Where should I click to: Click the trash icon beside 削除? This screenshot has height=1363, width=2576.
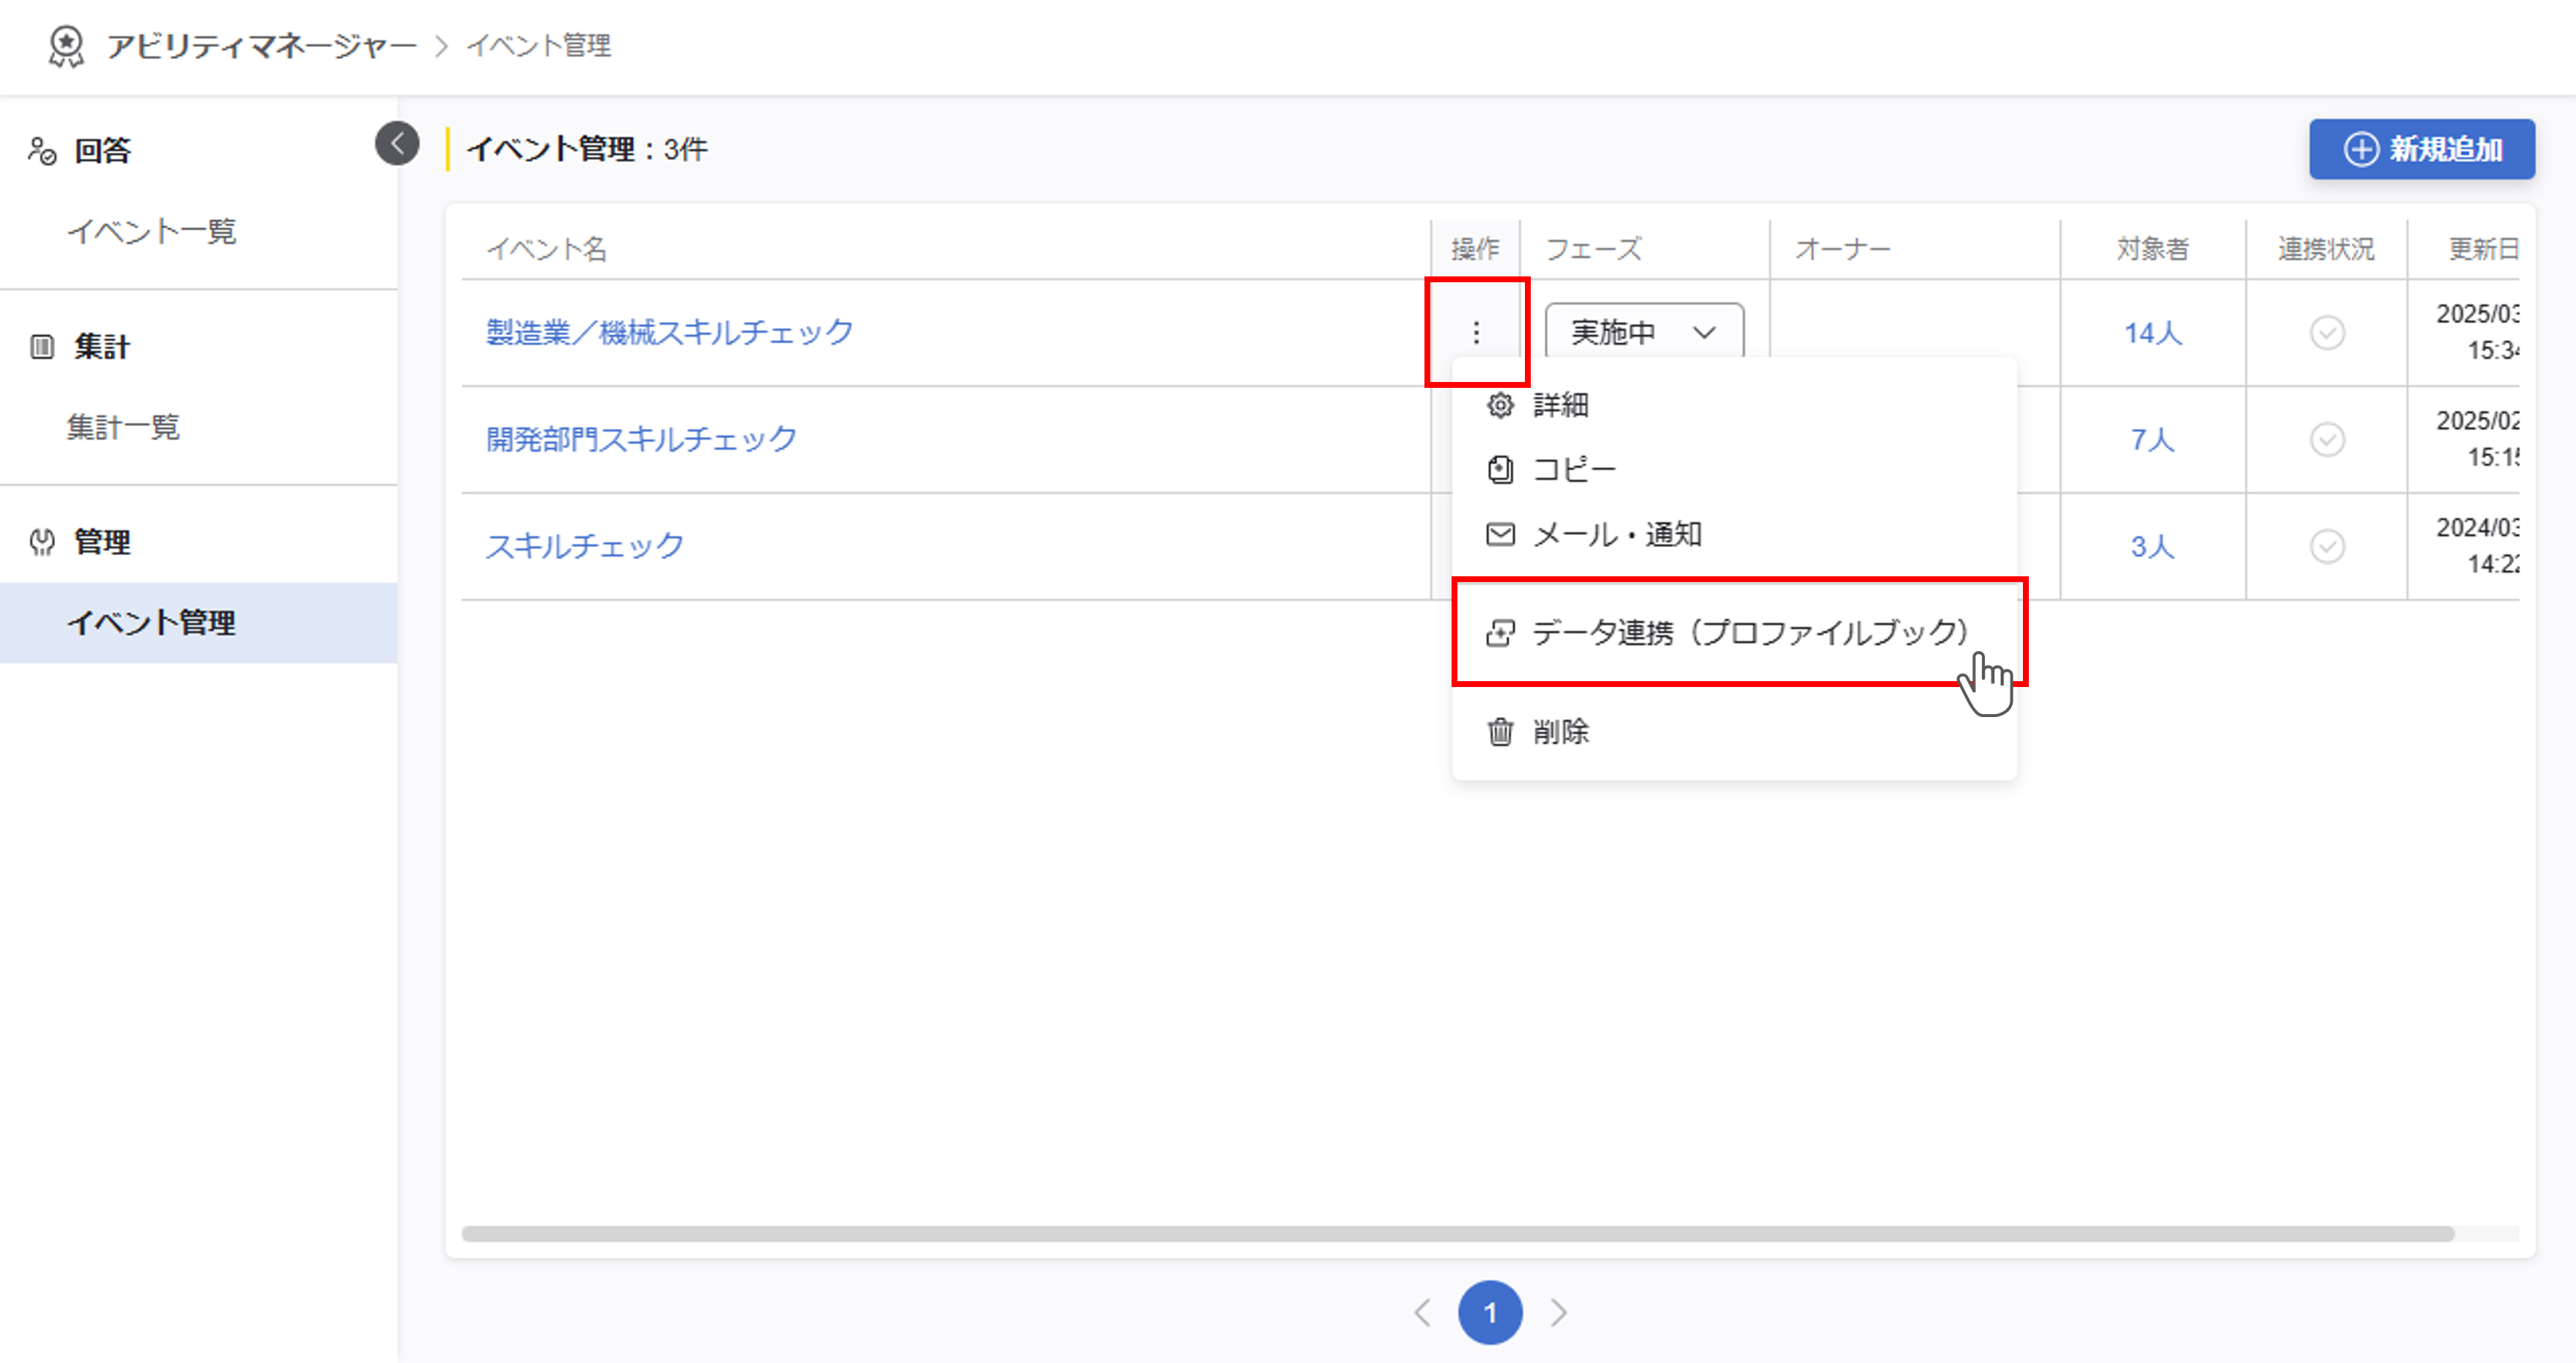pos(1499,732)
